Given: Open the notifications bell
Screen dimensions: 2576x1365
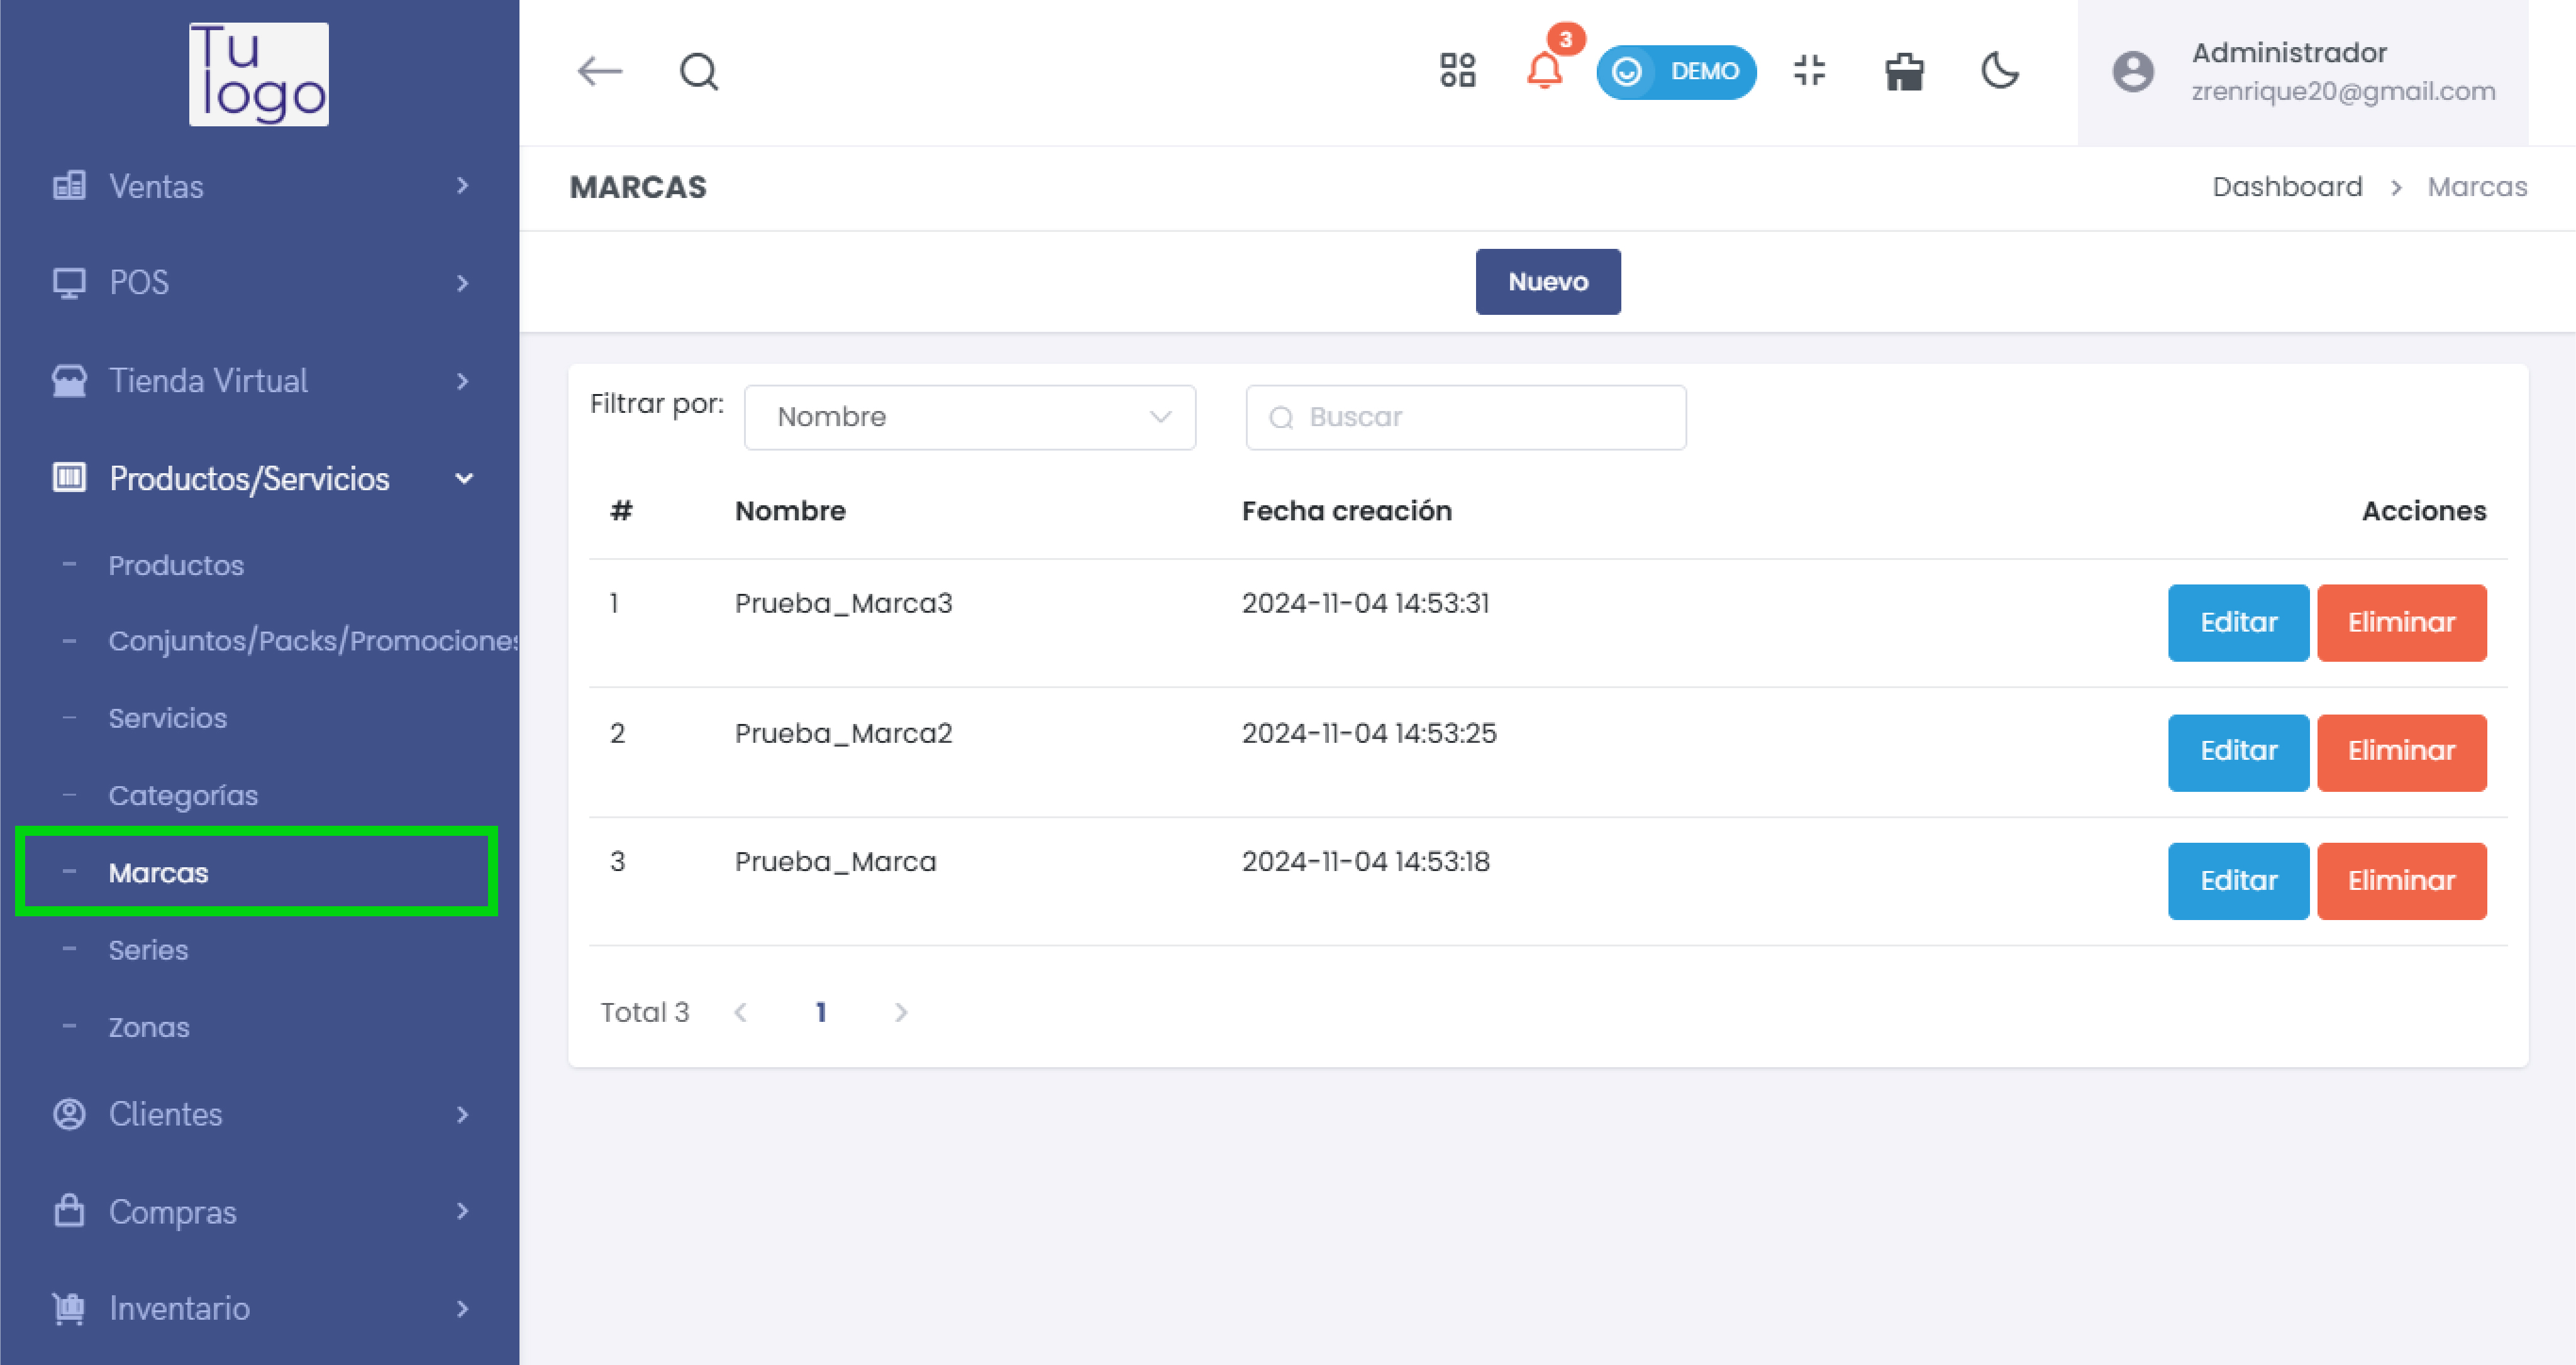Looking at the screenshot, I should (x=1545, y=71).
